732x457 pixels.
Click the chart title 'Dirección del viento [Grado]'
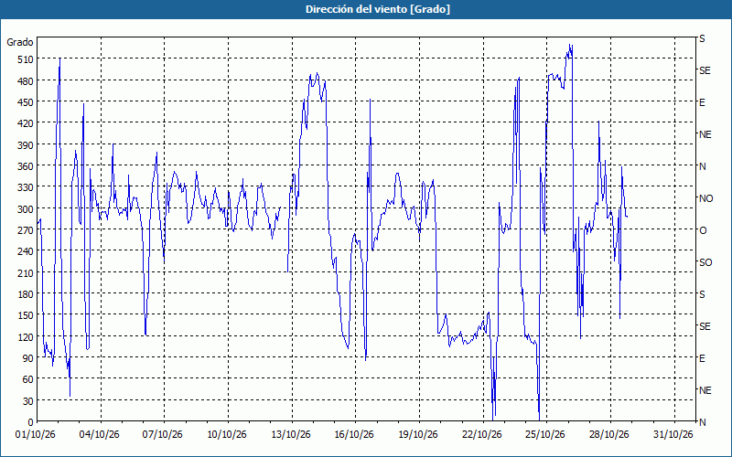(x=378, y=9)
